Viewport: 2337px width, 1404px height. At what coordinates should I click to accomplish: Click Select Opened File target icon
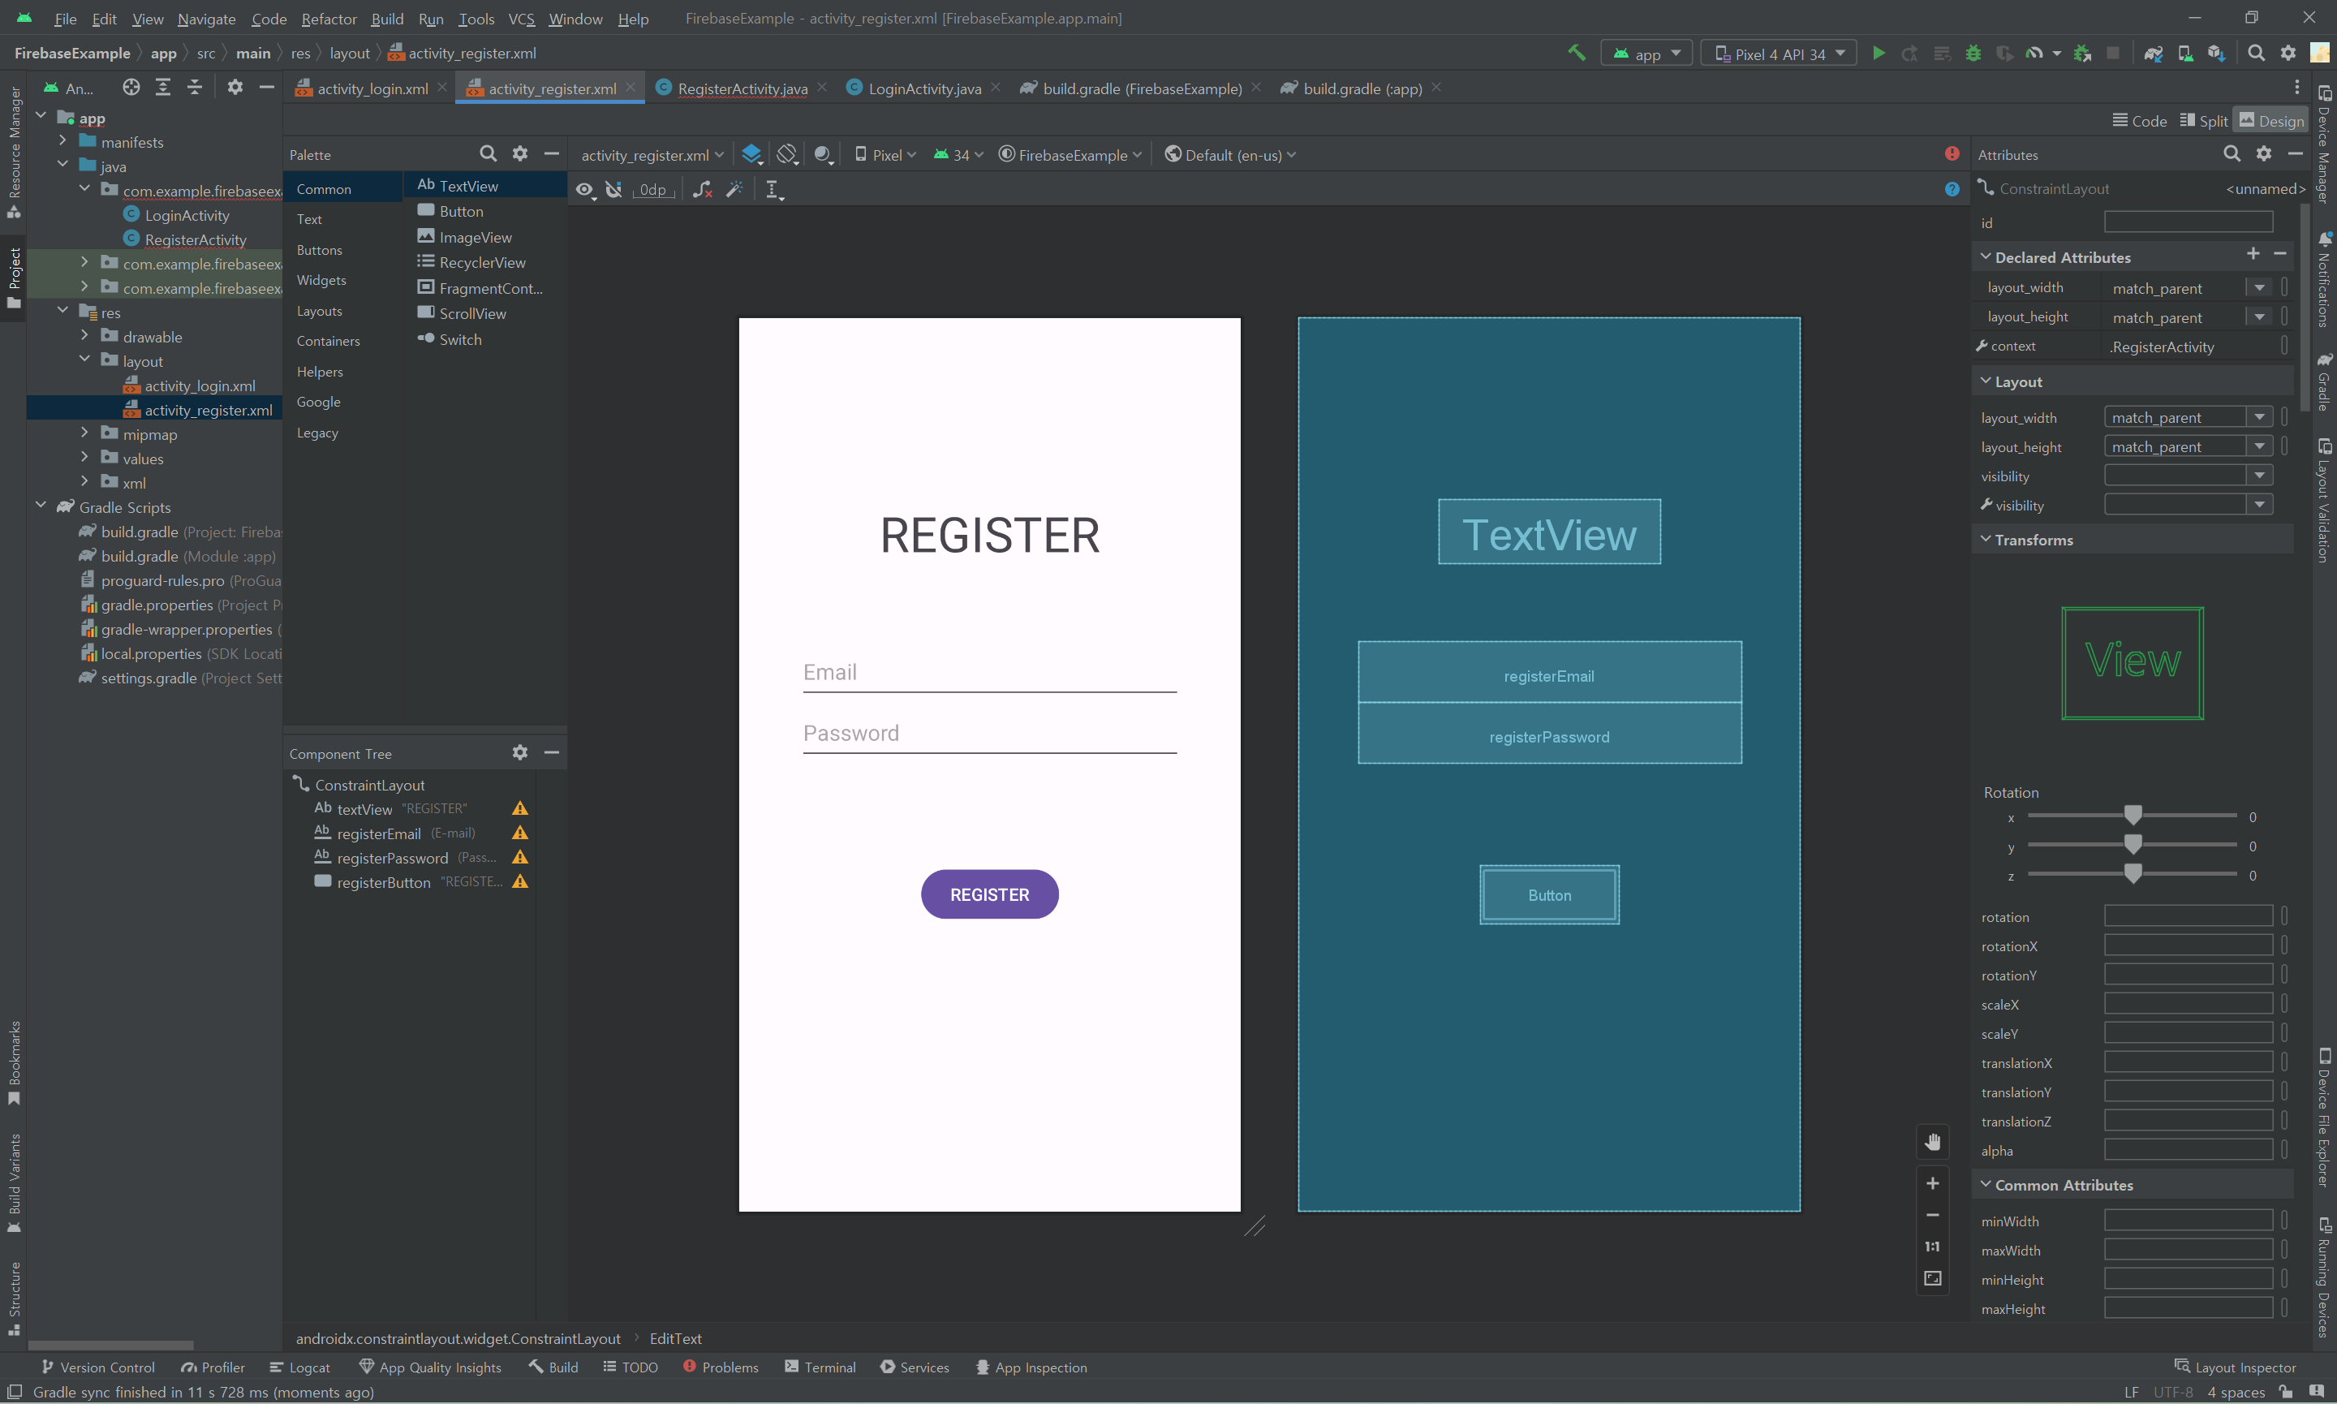tap(131, 87)
